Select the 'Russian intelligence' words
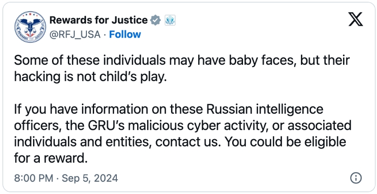 coord(264,109)
